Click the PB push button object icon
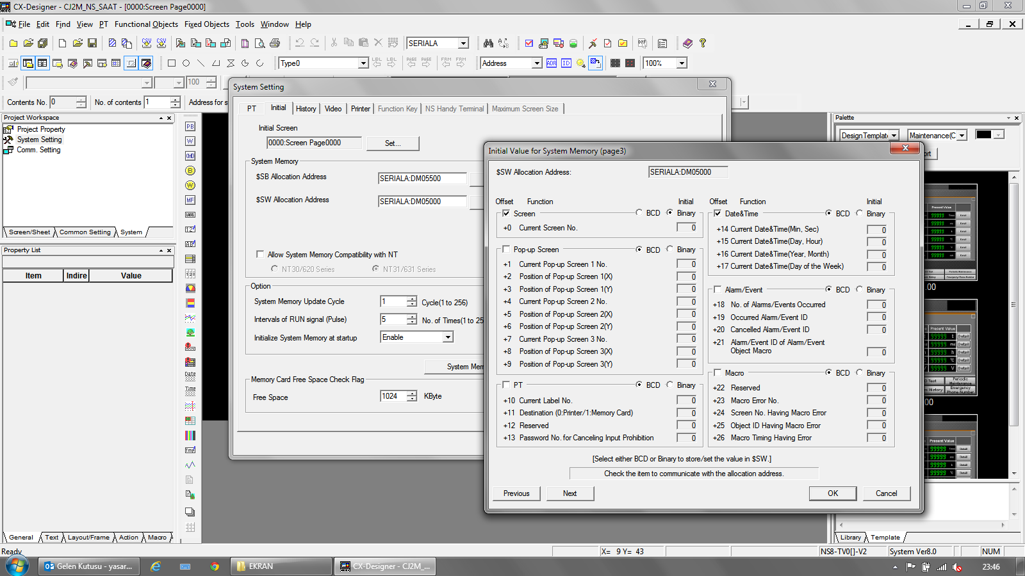The height and width of the screenshot is (576, 1025). coord(190,127)
